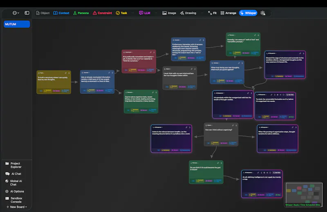
Task: Click the Project Explorer folder icon
Action: 7,163
